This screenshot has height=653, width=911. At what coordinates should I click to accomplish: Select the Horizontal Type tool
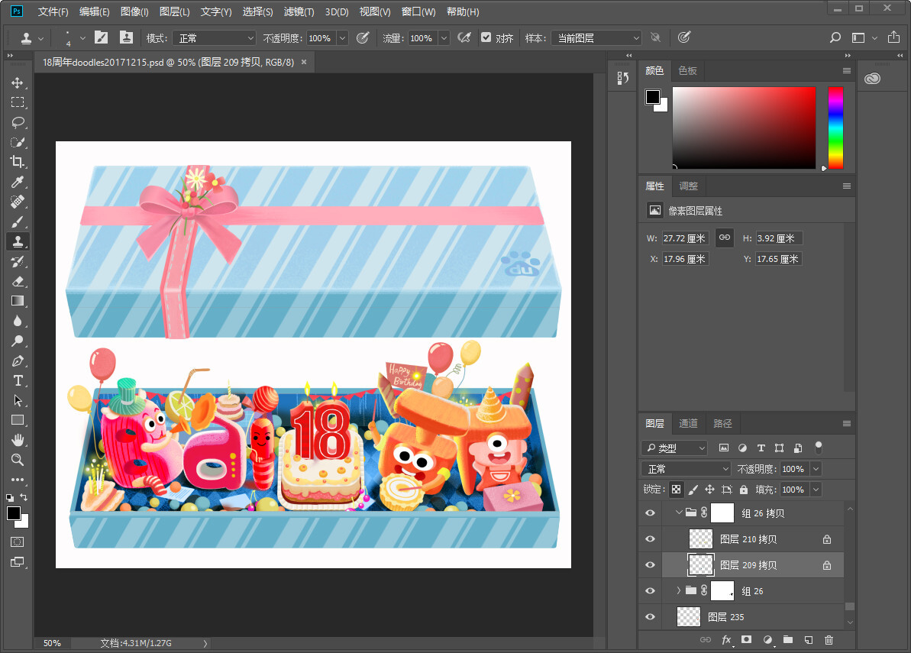(18, 380)
